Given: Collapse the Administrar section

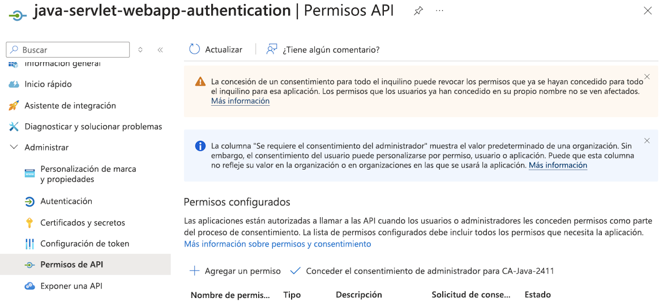Looking at the screenshot, I should (14, 148).
